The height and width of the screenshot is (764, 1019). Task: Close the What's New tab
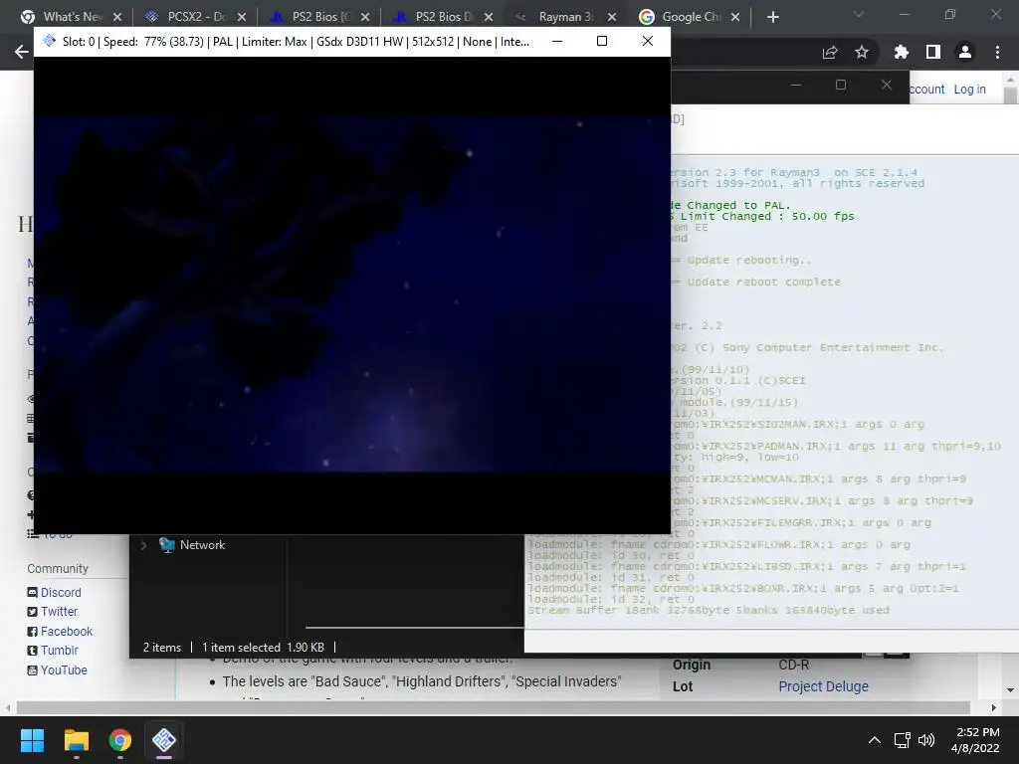click(117, 17)
